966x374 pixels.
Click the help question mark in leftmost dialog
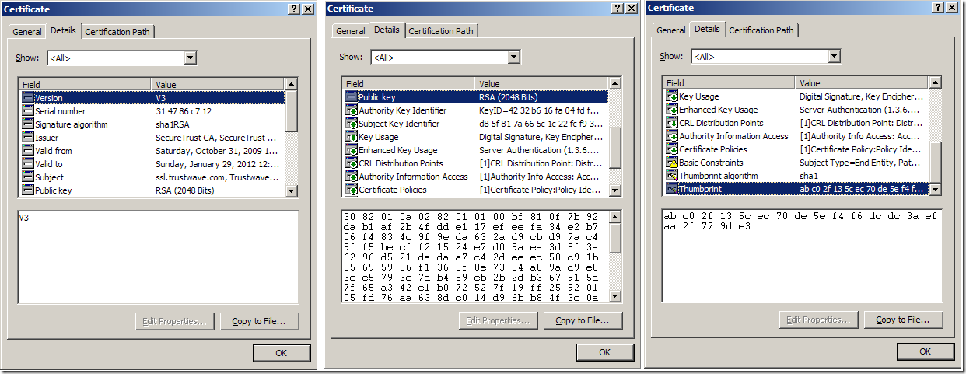click(294, 8)
